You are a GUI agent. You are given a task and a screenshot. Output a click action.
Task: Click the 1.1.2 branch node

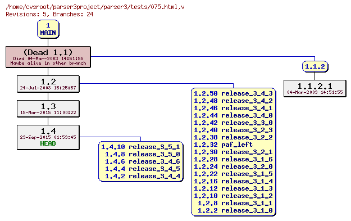tap(315, 66)
